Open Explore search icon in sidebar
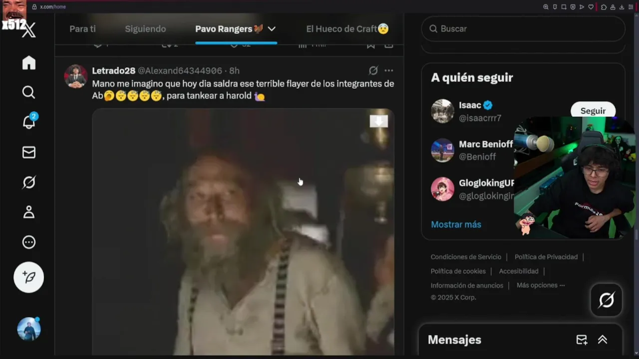 (29, 92)
